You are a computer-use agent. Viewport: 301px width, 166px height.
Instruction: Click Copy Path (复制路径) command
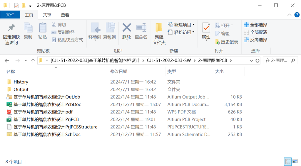point(63,32)
